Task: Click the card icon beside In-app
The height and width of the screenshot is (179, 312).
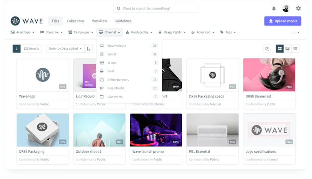Action: point(102,63)
